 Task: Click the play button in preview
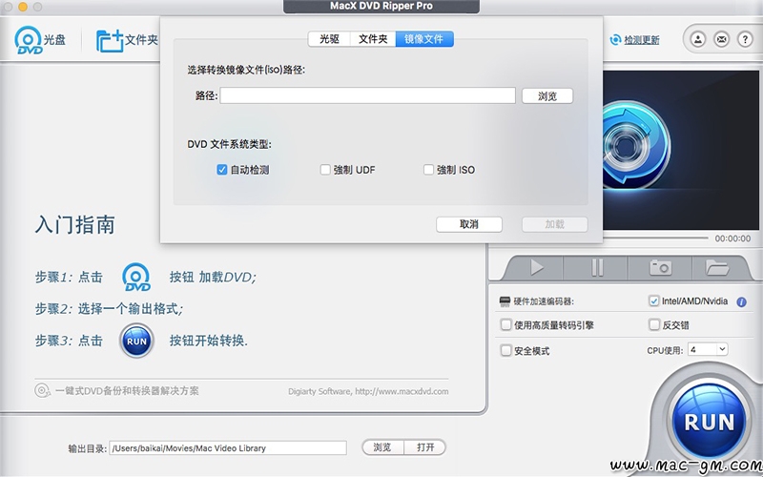tap(536, 267)
